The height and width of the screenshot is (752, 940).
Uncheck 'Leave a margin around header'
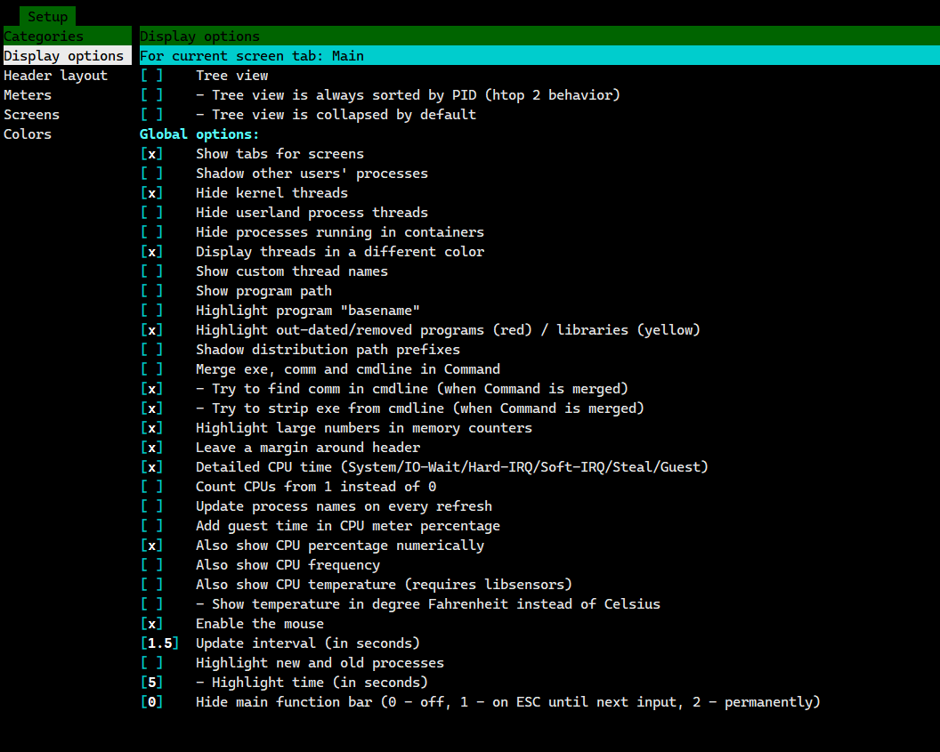(151, 448)
